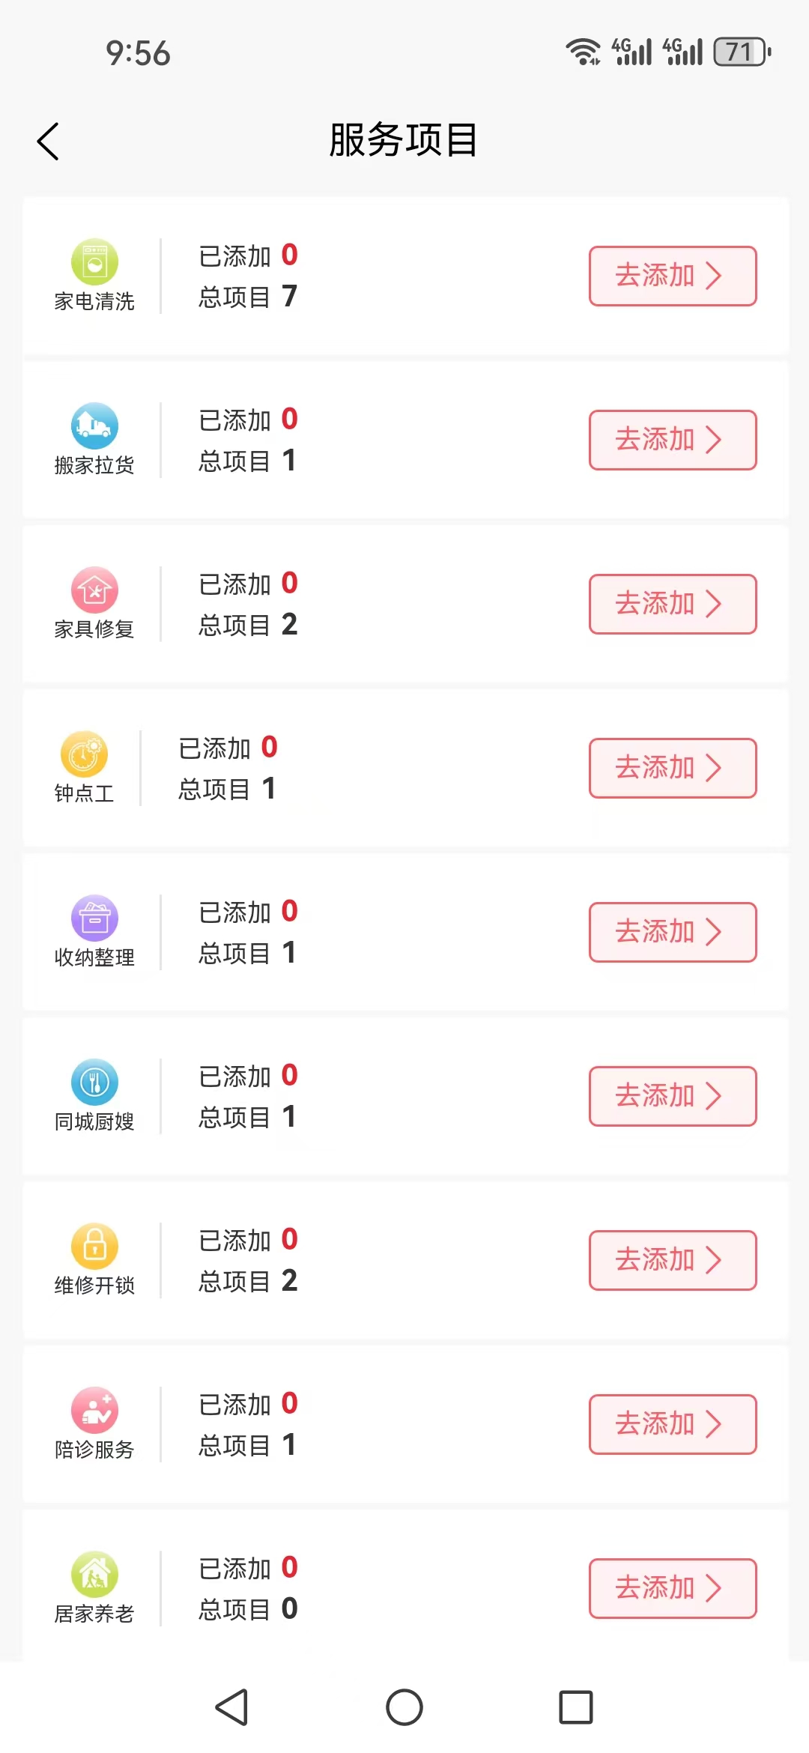The width and height of the screenshot is (809, 1753).
Task: Tap the 家具修复 furniture repair icon
Action: [94, 590]
